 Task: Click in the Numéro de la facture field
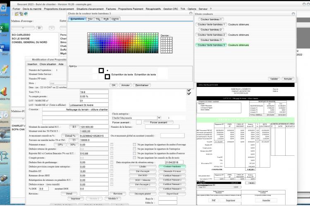[162, 127]
